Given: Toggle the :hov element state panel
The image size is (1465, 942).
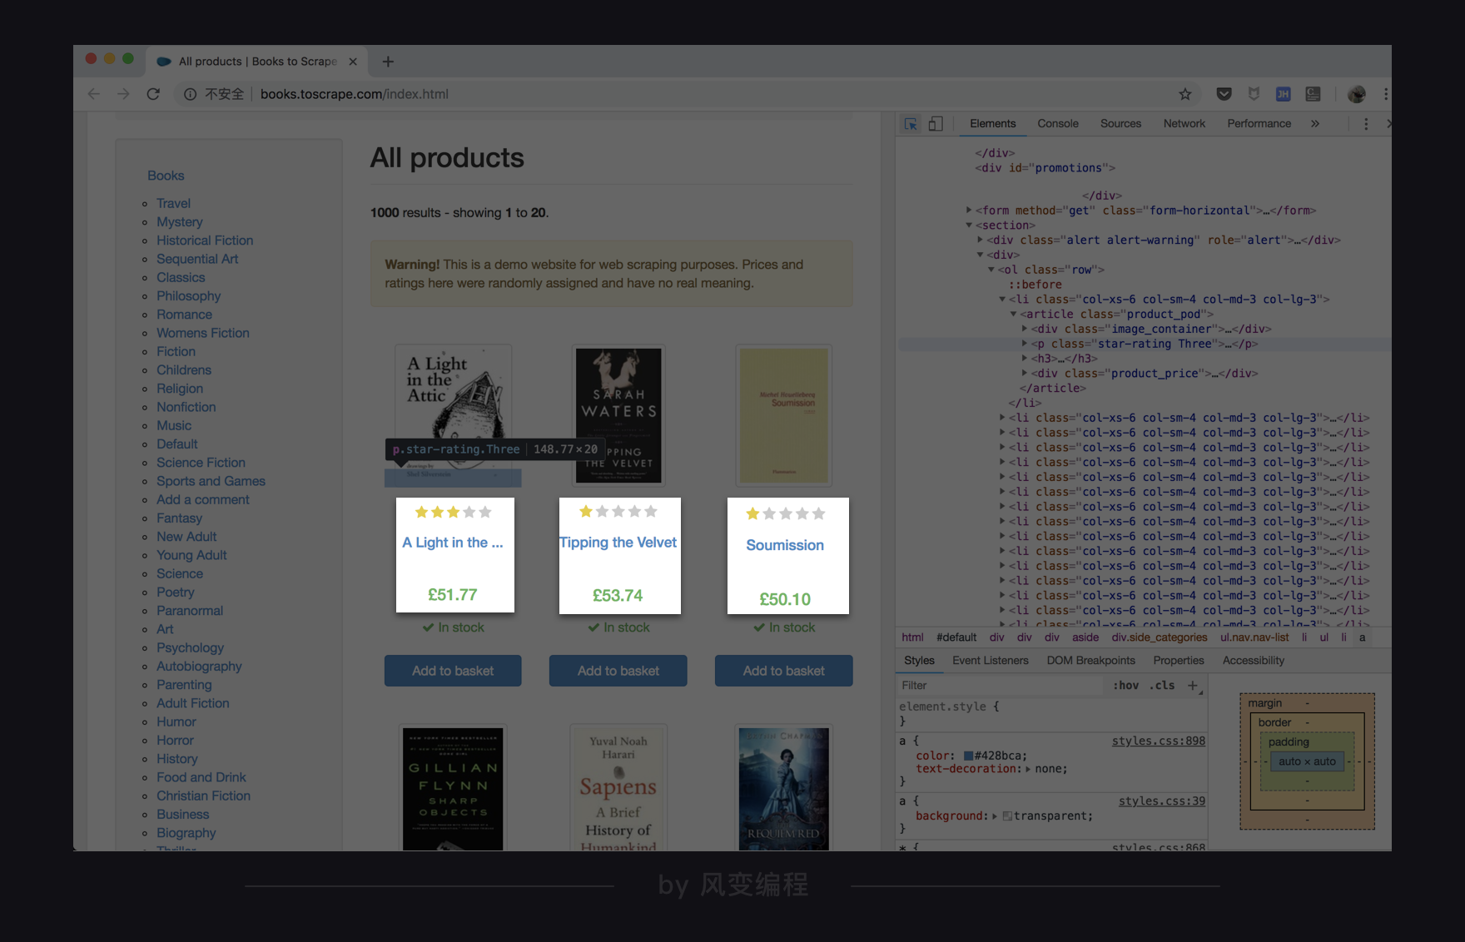Looking at the screenshot, I should tap(1126, 685).
